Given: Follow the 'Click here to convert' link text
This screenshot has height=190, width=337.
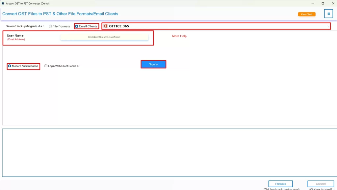Looking at the screenshot, I should (321, 189).
